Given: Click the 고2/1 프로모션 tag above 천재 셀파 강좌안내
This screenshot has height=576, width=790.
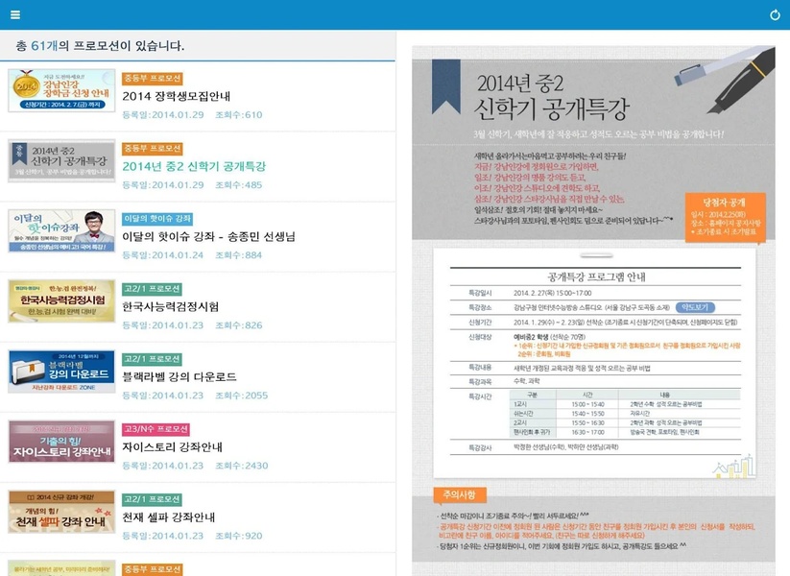Looking at the screenshot, I should coord(153,499).
